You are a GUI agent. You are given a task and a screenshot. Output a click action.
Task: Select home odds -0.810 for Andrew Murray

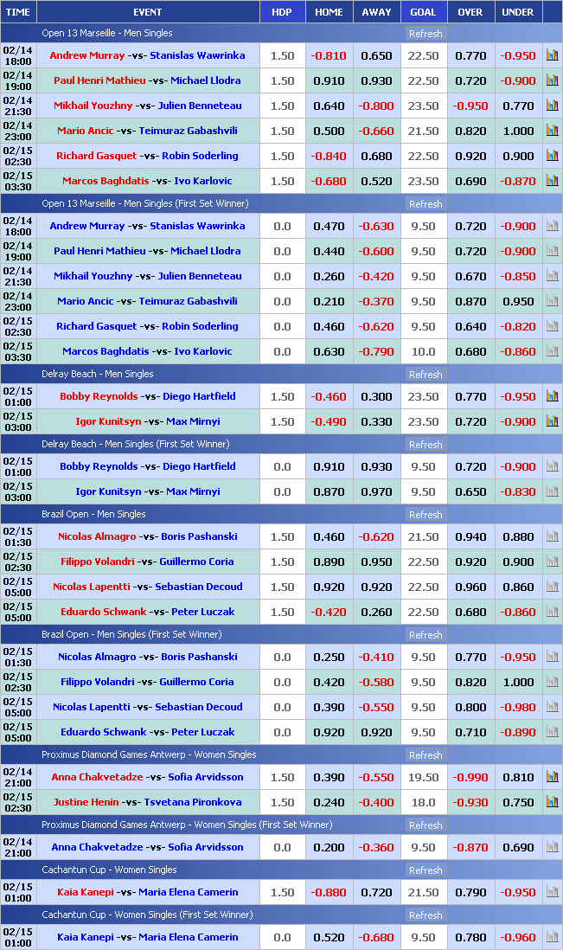pyautogui.click(x=329, y=55)
